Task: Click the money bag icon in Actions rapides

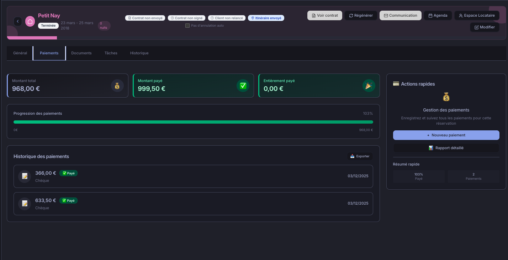Action: pos(446,97)
